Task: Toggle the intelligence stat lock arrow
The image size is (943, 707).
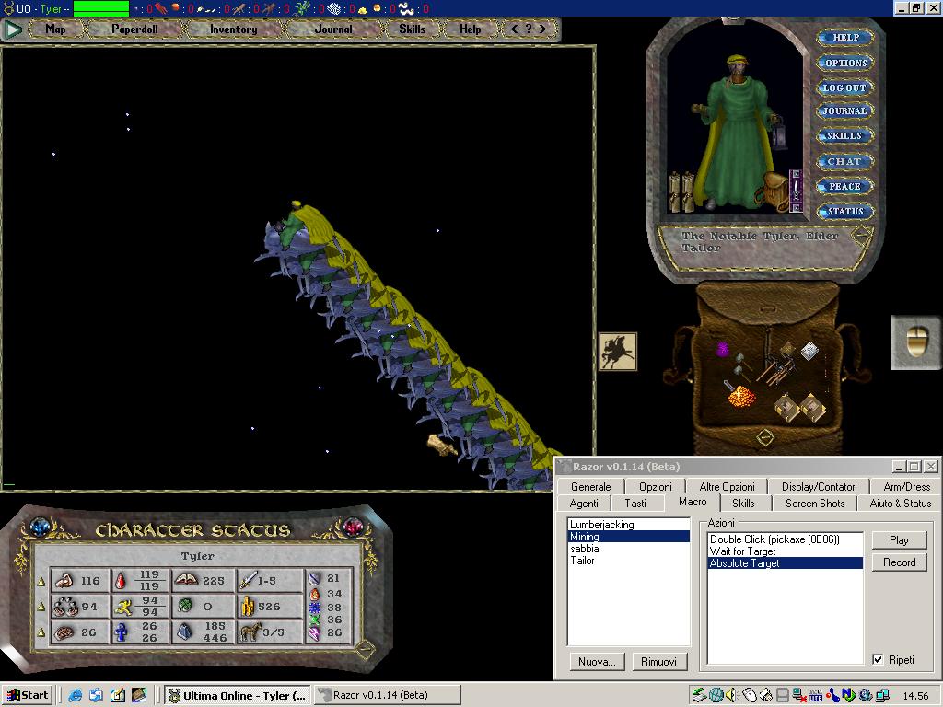Action: 41,632
